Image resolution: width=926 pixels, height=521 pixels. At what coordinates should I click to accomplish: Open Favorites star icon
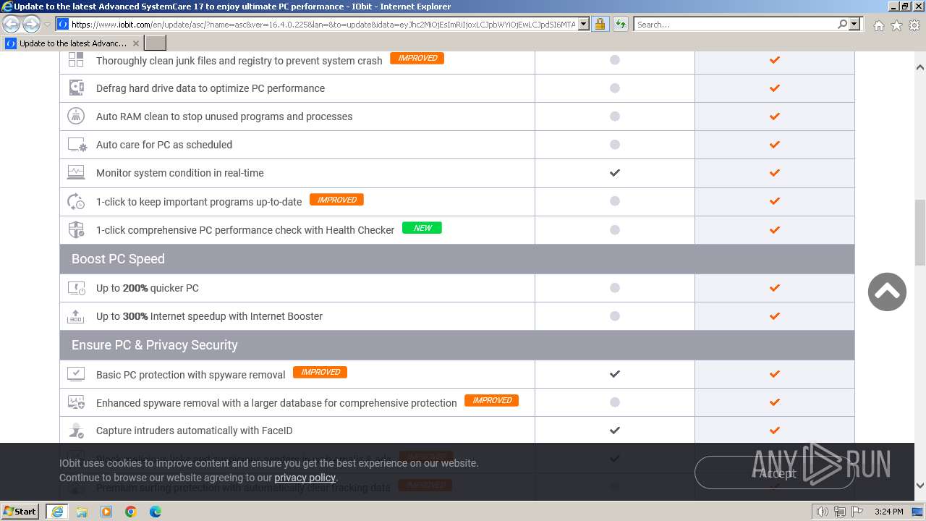click(896, 25)
